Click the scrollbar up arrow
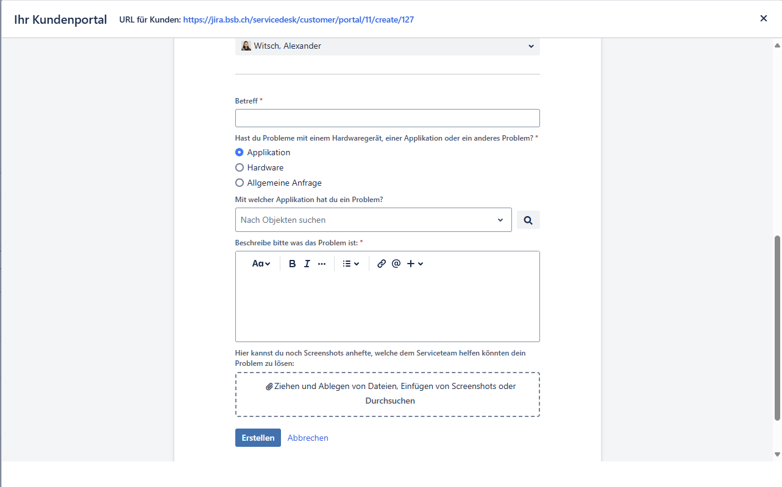 pos(777,45)
